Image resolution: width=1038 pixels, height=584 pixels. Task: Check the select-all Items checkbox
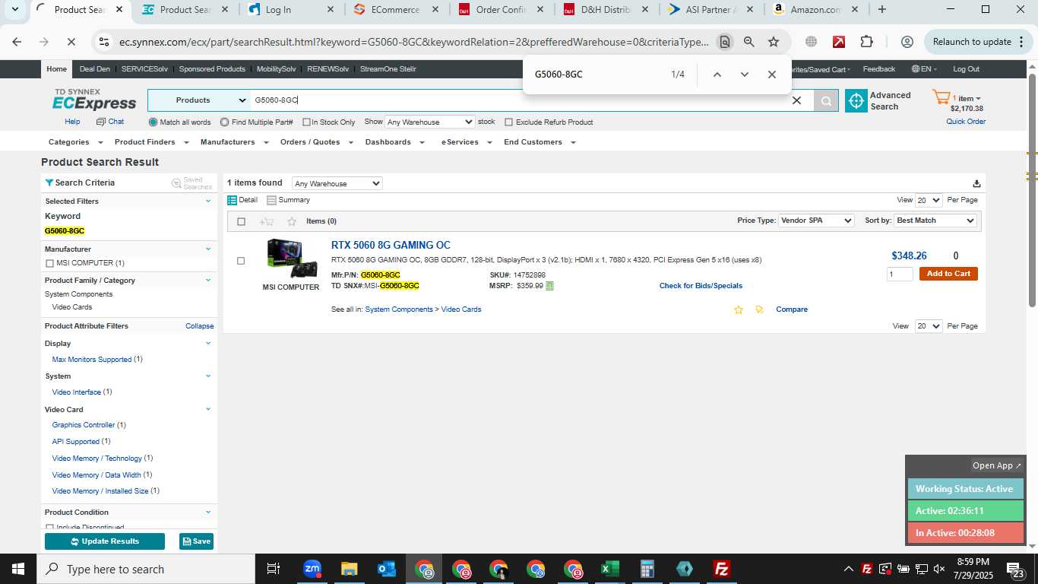(241, 221)
